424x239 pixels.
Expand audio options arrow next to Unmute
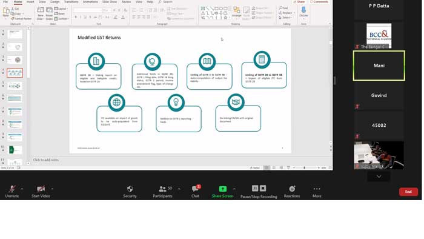coord(22,189)
